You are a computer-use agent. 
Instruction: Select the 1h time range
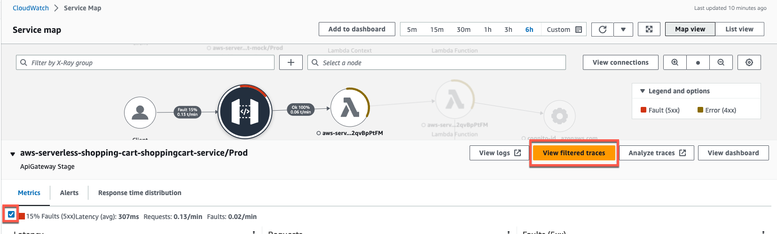[488, 30]
